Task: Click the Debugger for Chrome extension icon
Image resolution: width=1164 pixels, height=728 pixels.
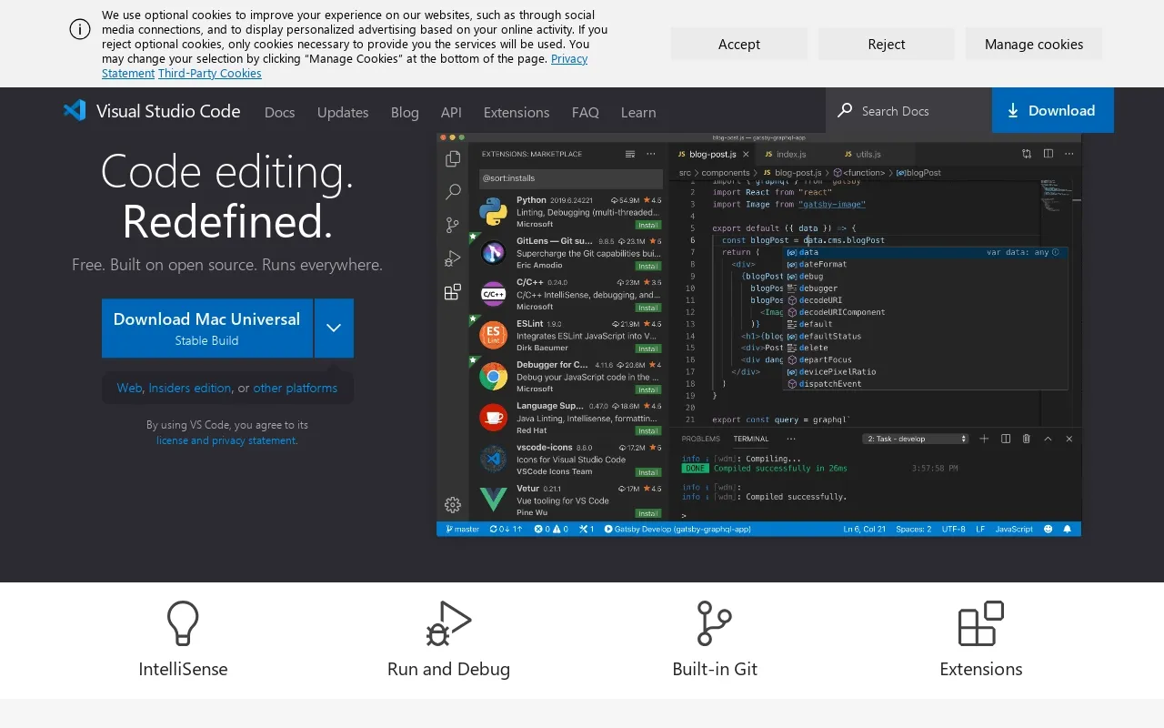Action: [x=493, y=376]
